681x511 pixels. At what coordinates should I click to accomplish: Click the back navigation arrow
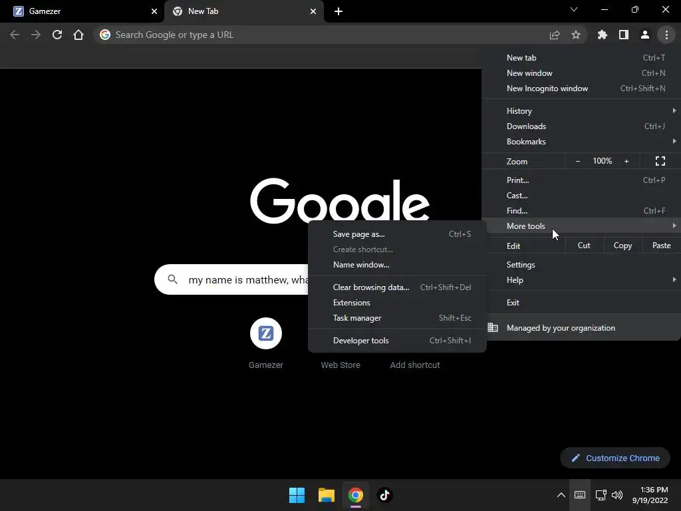(x=15, y=35)
